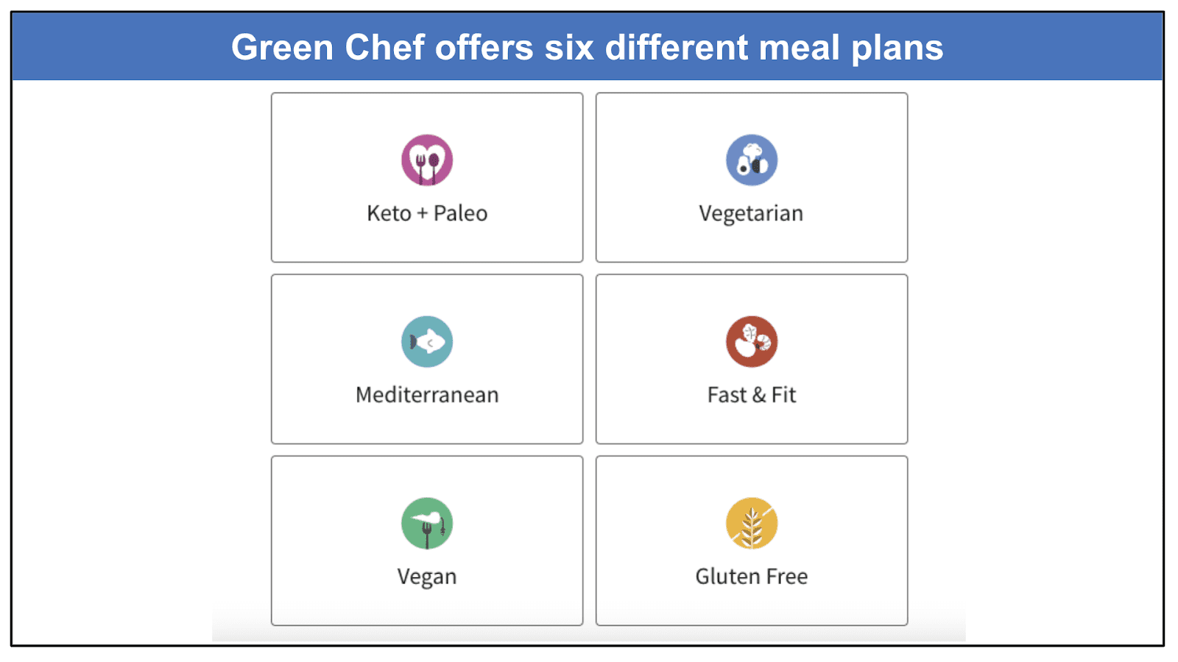
Task: Click the teal Mediterranean fish icon
Action: pos(427,341)
